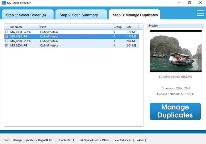Click the My Photo Sweeper app icon
The height and width of the screenshot is (144, 206).
(x=3, y=3)
